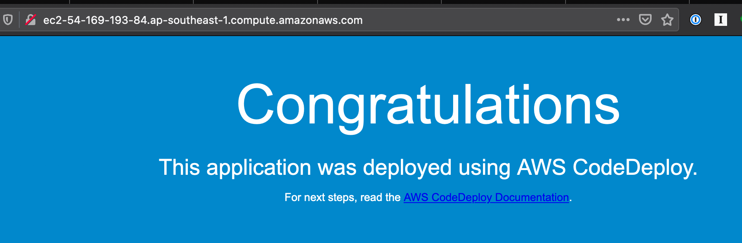The height and width of the screenshot is (243, 742).
Task: Switch to the second browser tab
Action: [x=131, y=2]
